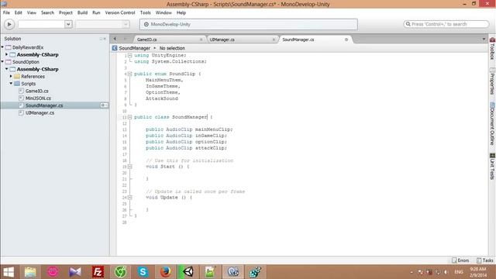Viewport: 496px width, 279px height.
Task: Collapse Assembly-CSharp under SoundOption
Action: 7,69
